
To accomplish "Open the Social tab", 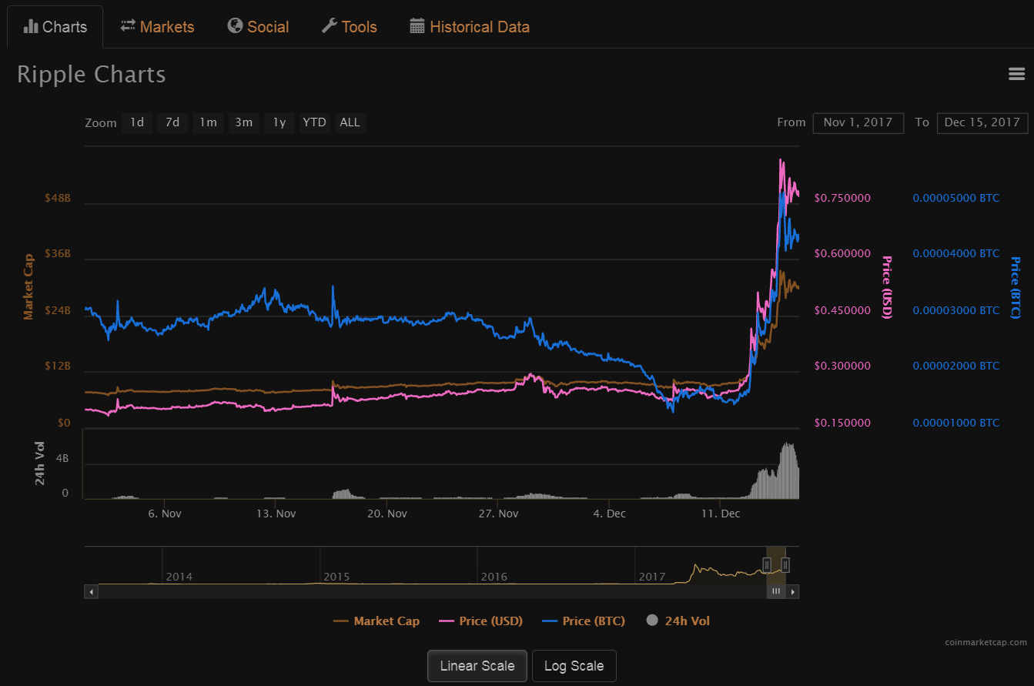I will pyautogui.click(x=258, y=27).
